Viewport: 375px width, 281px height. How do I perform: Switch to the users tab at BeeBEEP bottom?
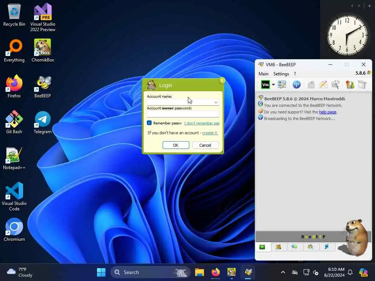(x=278, y=247)
